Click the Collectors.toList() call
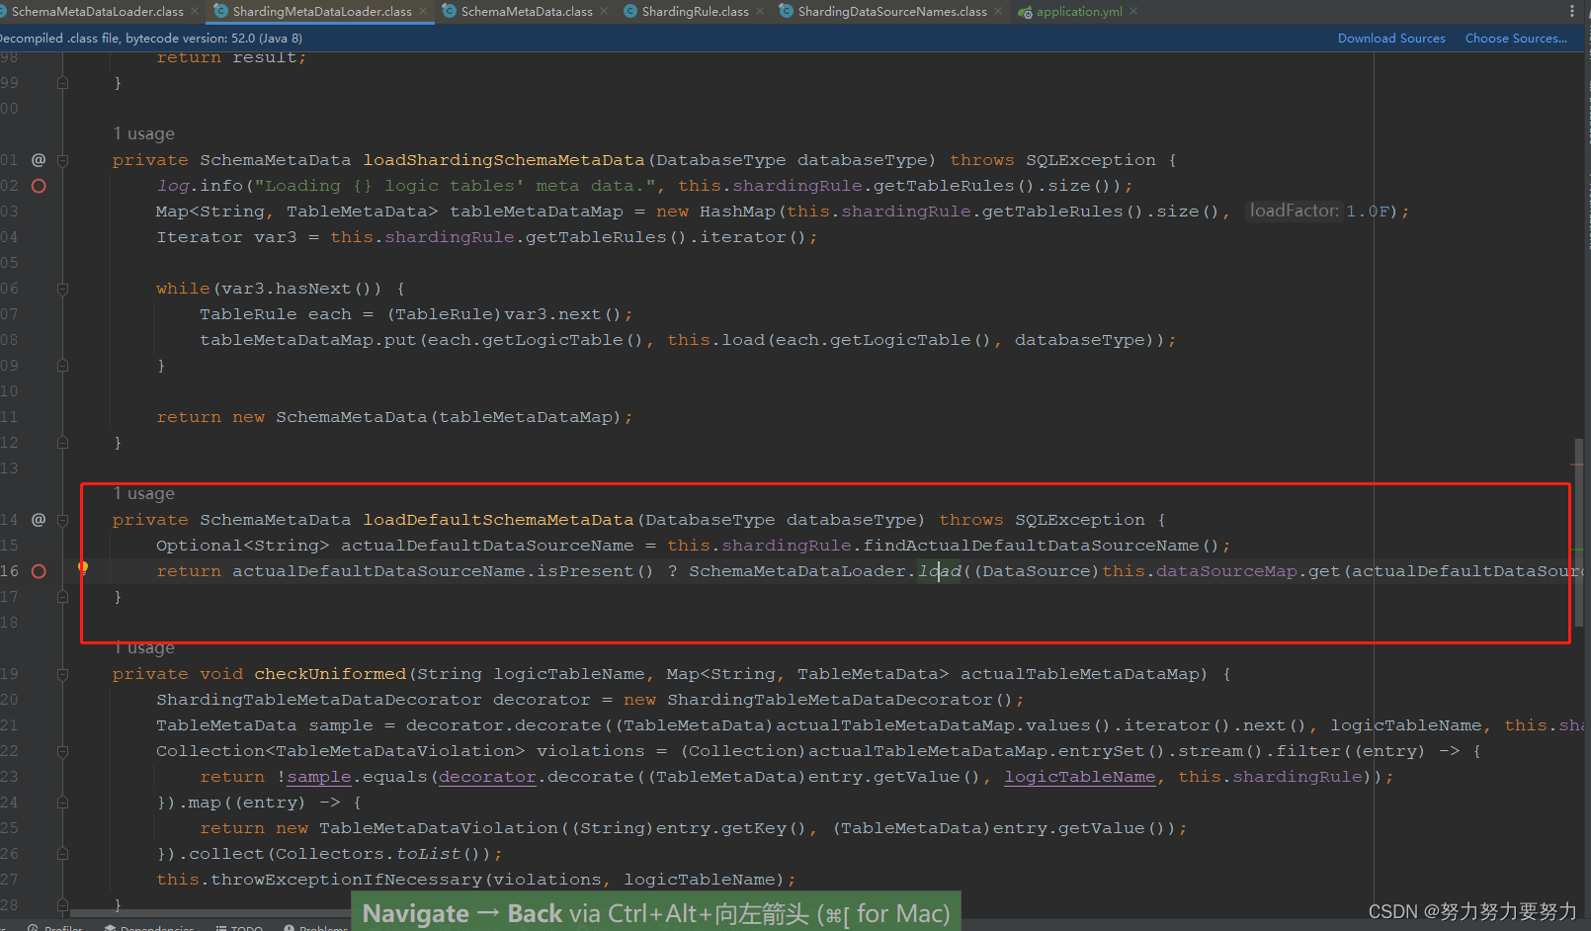This screenshot has height=931, width=1591. pos(382,854)
